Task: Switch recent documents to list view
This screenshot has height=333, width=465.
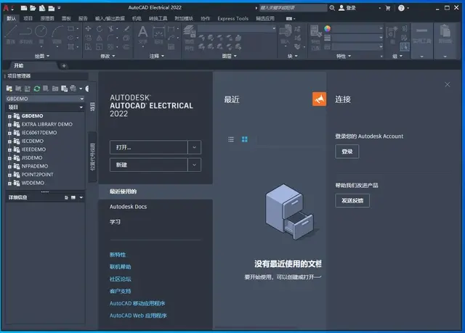Action: pyautogui.click(x=231, y=139)
